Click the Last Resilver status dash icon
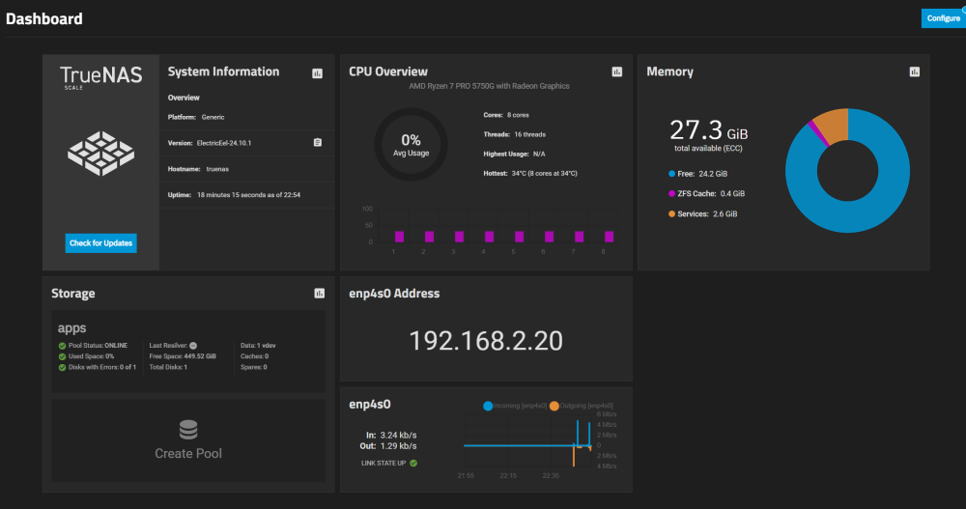The image size is (966, 509). pos(193,346)
